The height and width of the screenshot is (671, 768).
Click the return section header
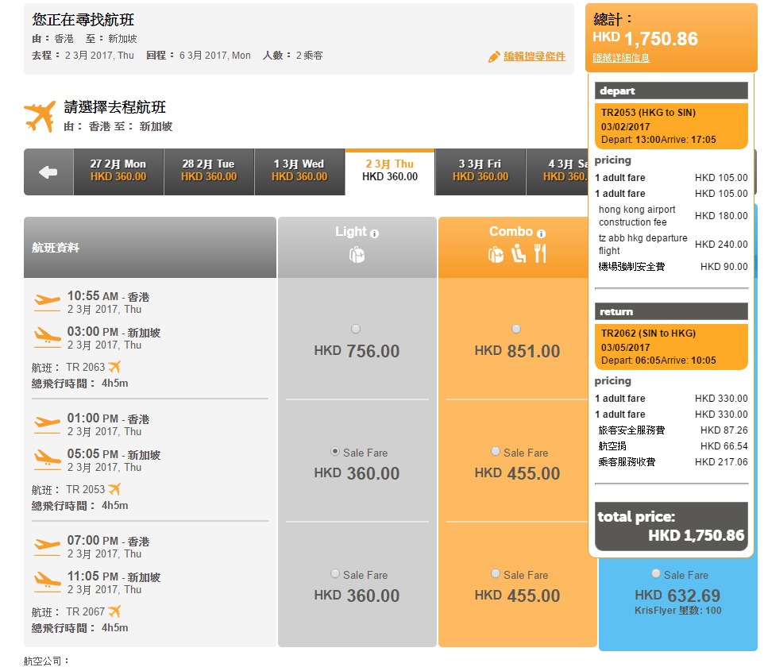671,311
